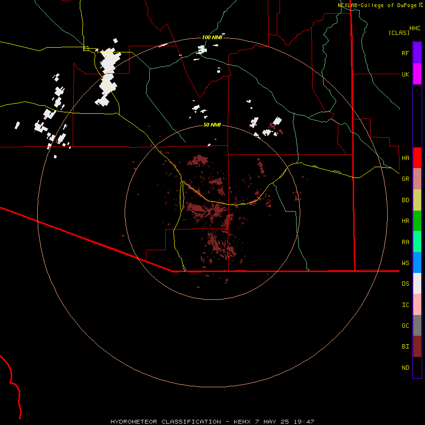425x425 pixels.
Task: Click the WS legend label
Action: (406, 263)
